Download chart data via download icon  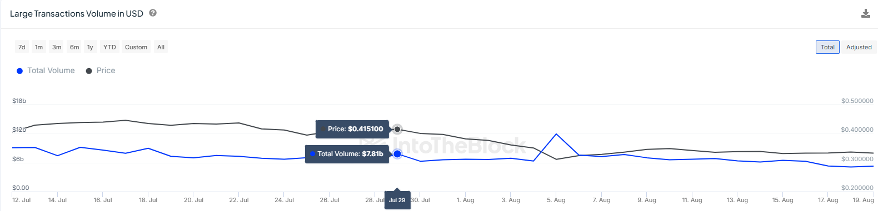[x=865, y=13]
